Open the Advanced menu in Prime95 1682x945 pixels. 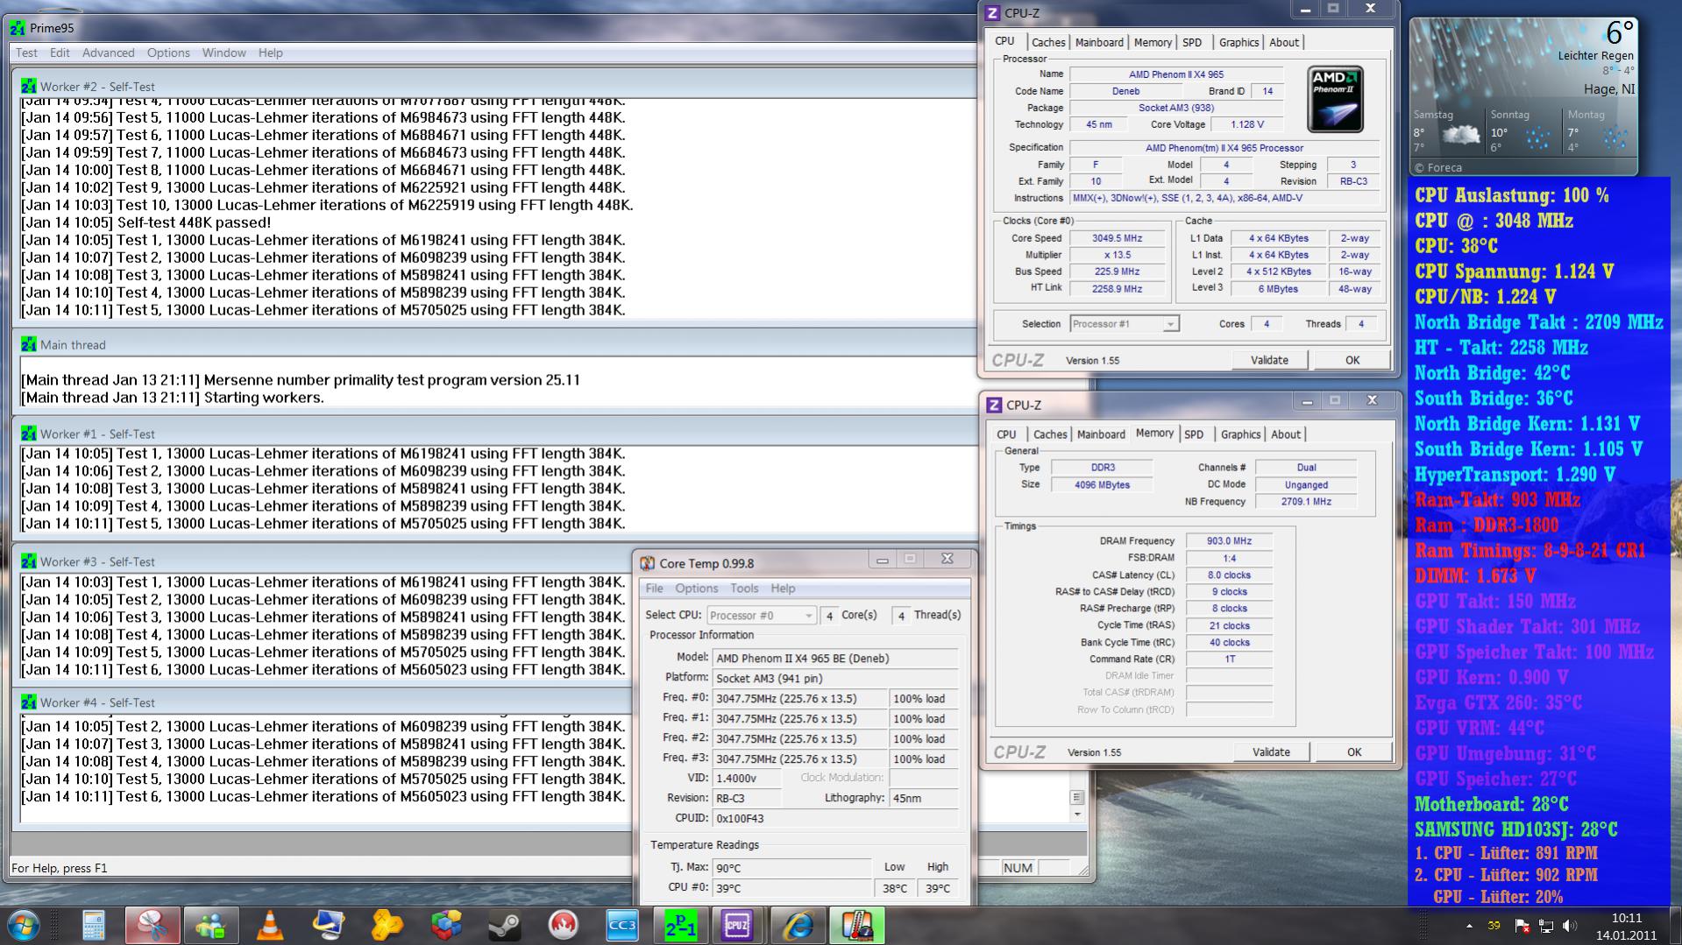[x=109, y=53]
